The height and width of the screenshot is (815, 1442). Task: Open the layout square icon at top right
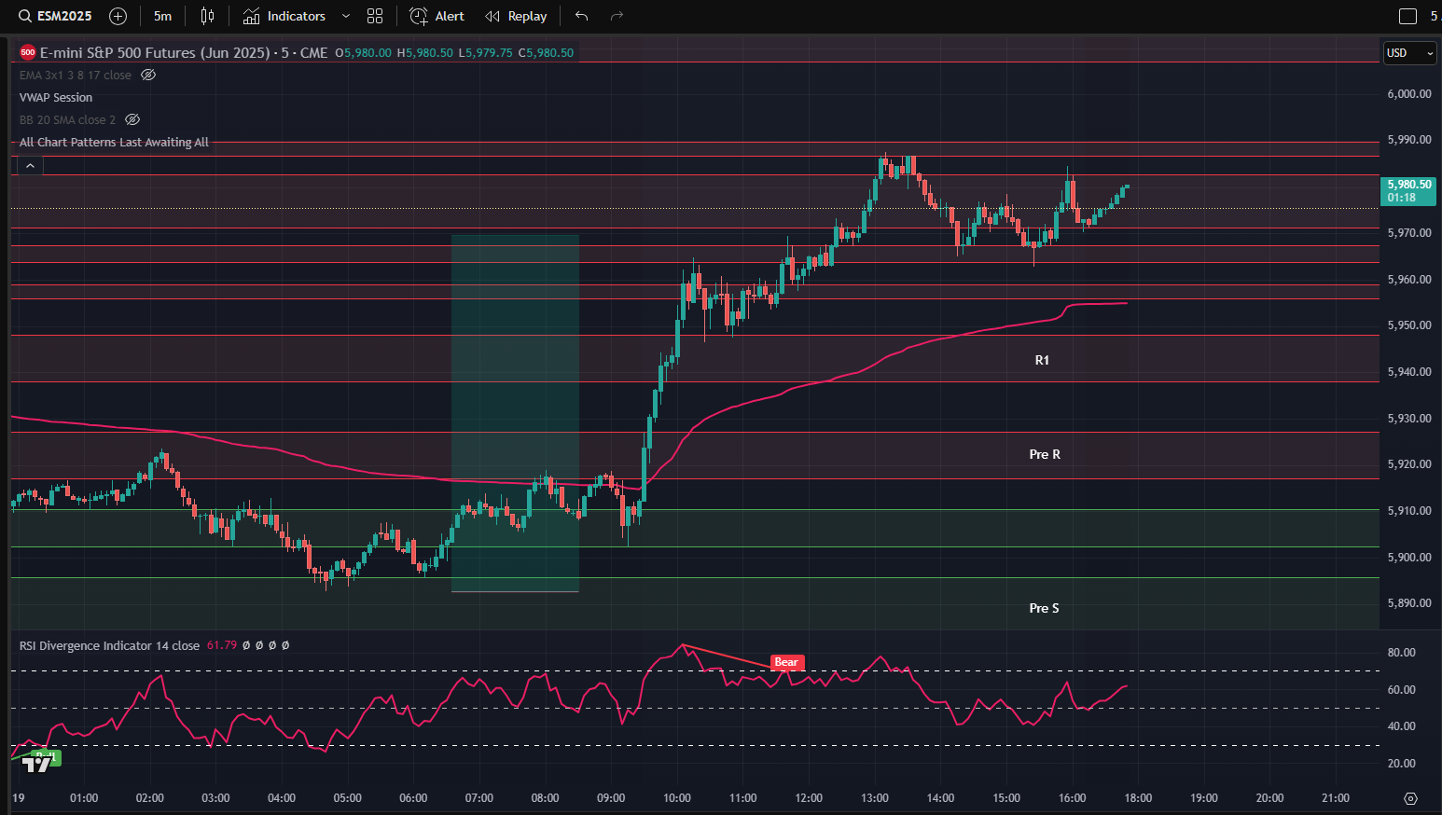point(1408,16)
